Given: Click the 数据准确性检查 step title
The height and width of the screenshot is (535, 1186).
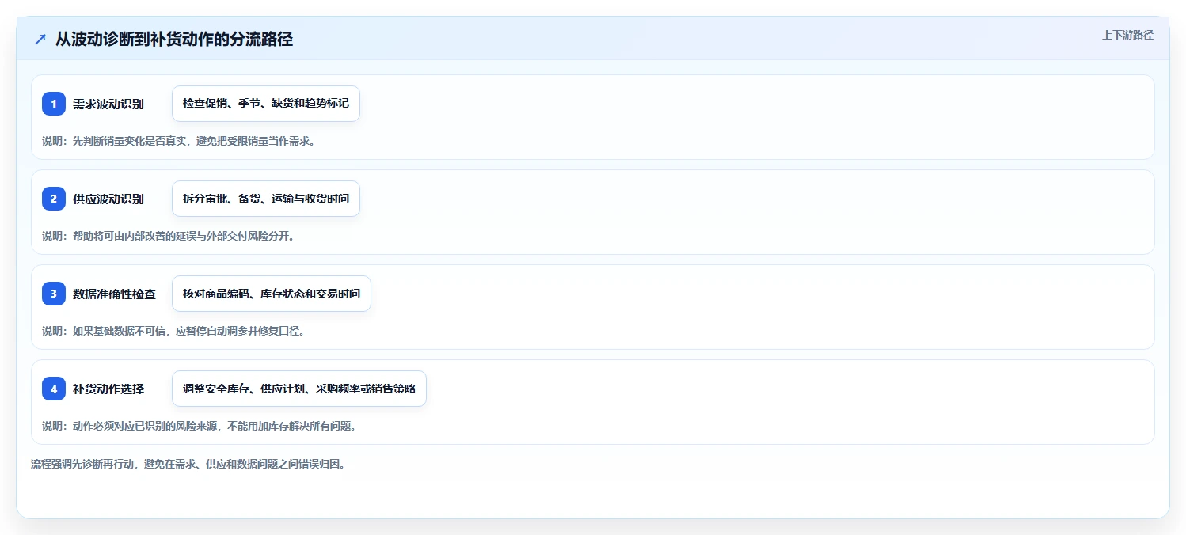Looking at the screenshot, I should [114, 294].
